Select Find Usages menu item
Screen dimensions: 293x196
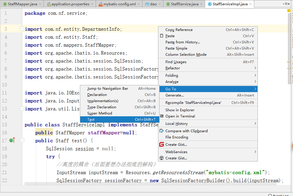coord(208,62)
